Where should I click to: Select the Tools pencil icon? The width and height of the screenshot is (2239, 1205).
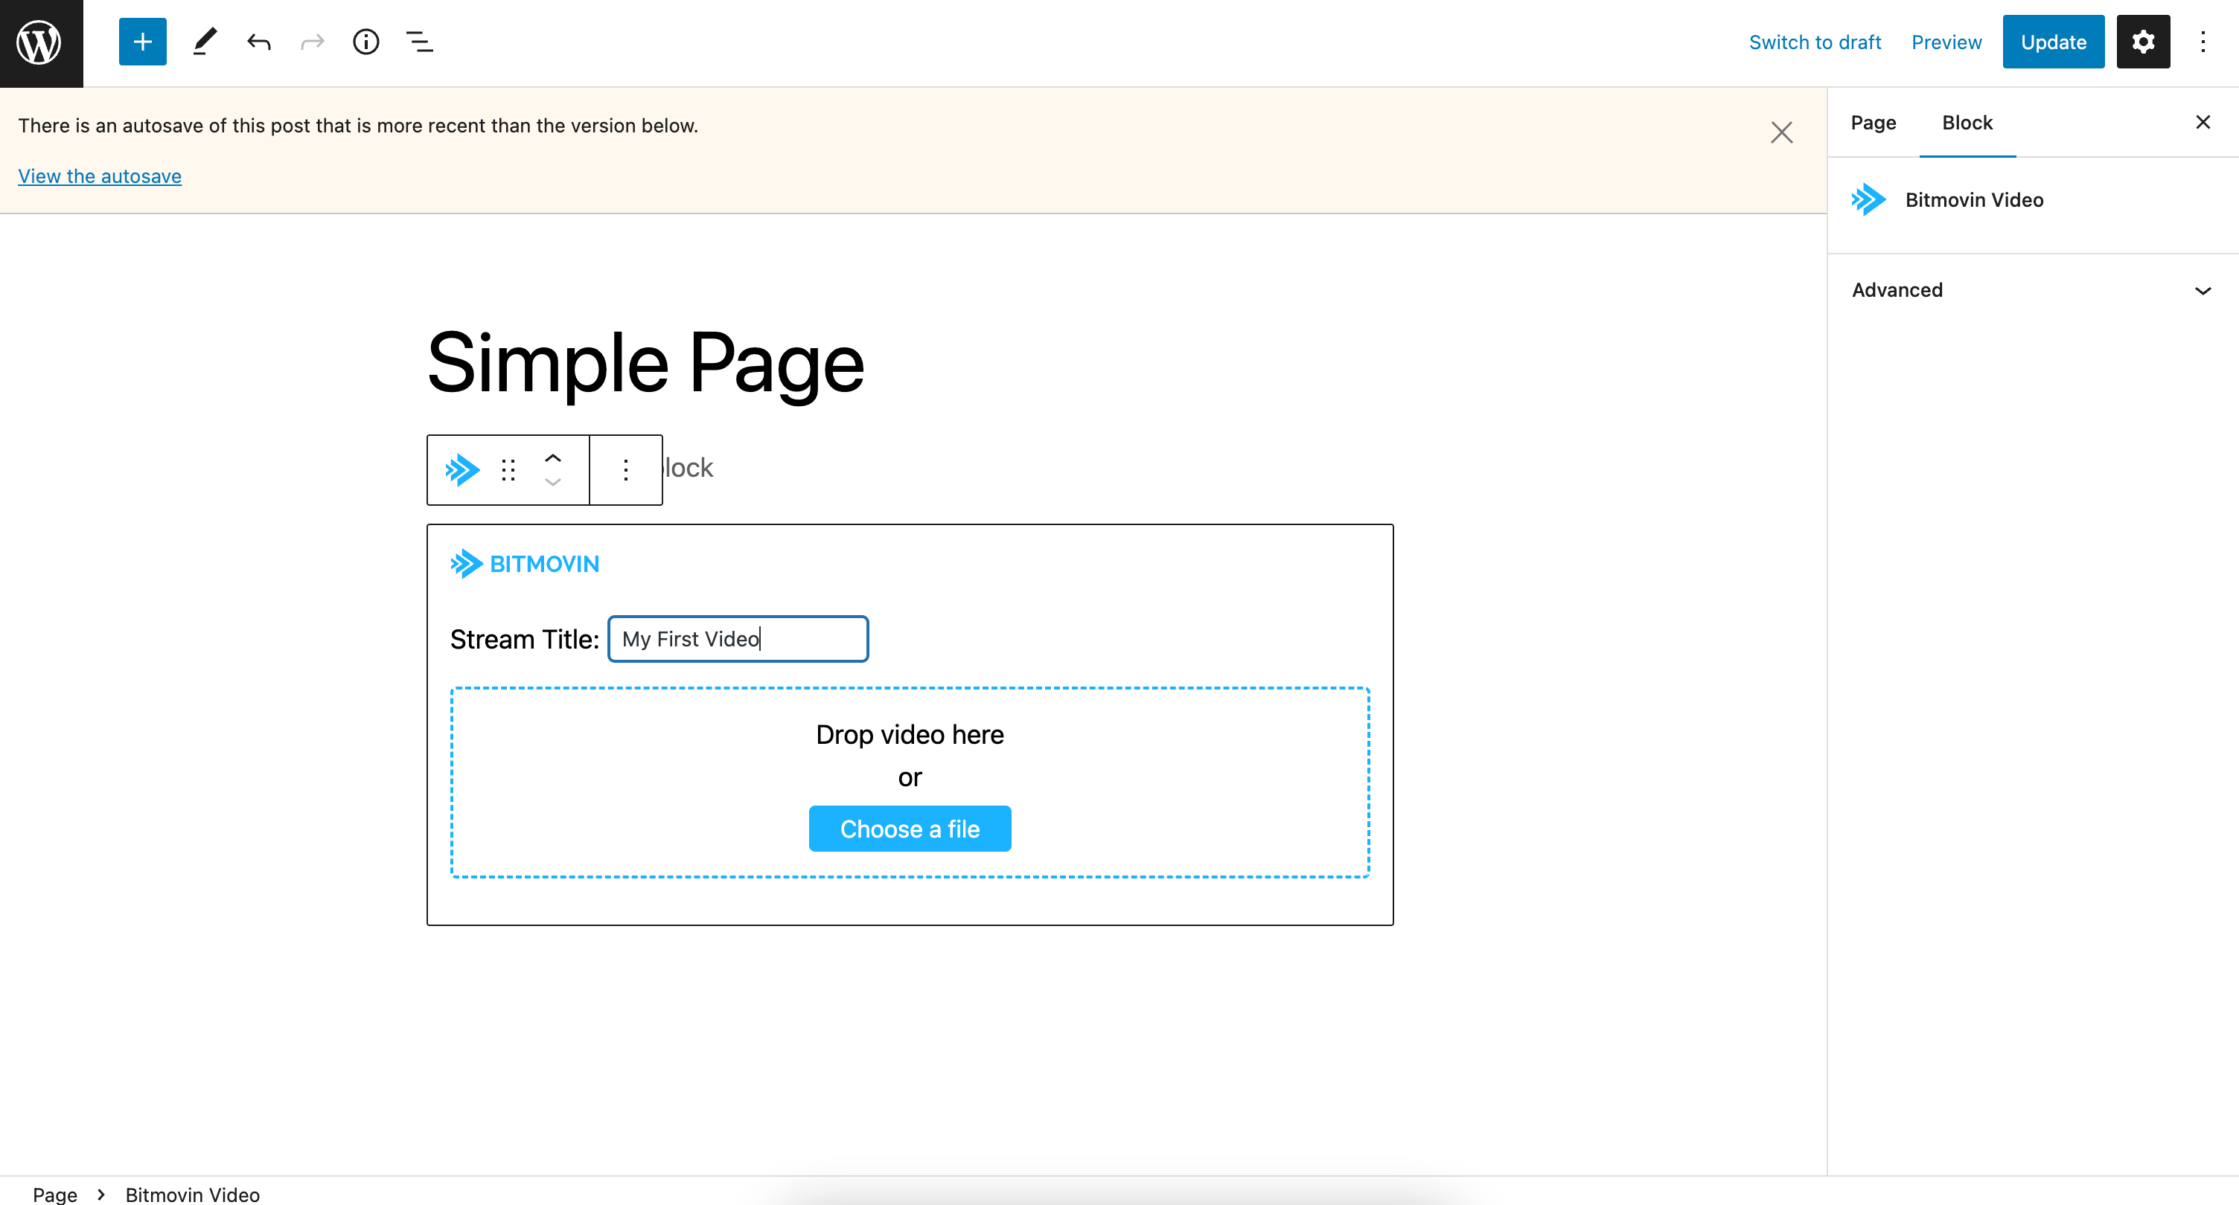tap(204, 42)
